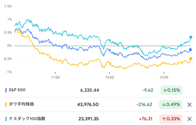
Task: Click the Nasdaq up 0.33% badge
Action: point(171,119)
